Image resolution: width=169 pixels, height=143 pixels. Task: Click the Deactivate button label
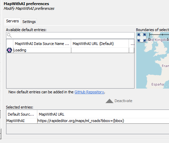pos(123,101)
